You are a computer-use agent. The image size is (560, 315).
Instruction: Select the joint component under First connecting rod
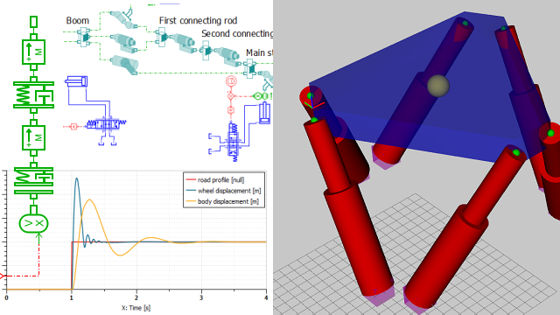click(x=162, y=37)
